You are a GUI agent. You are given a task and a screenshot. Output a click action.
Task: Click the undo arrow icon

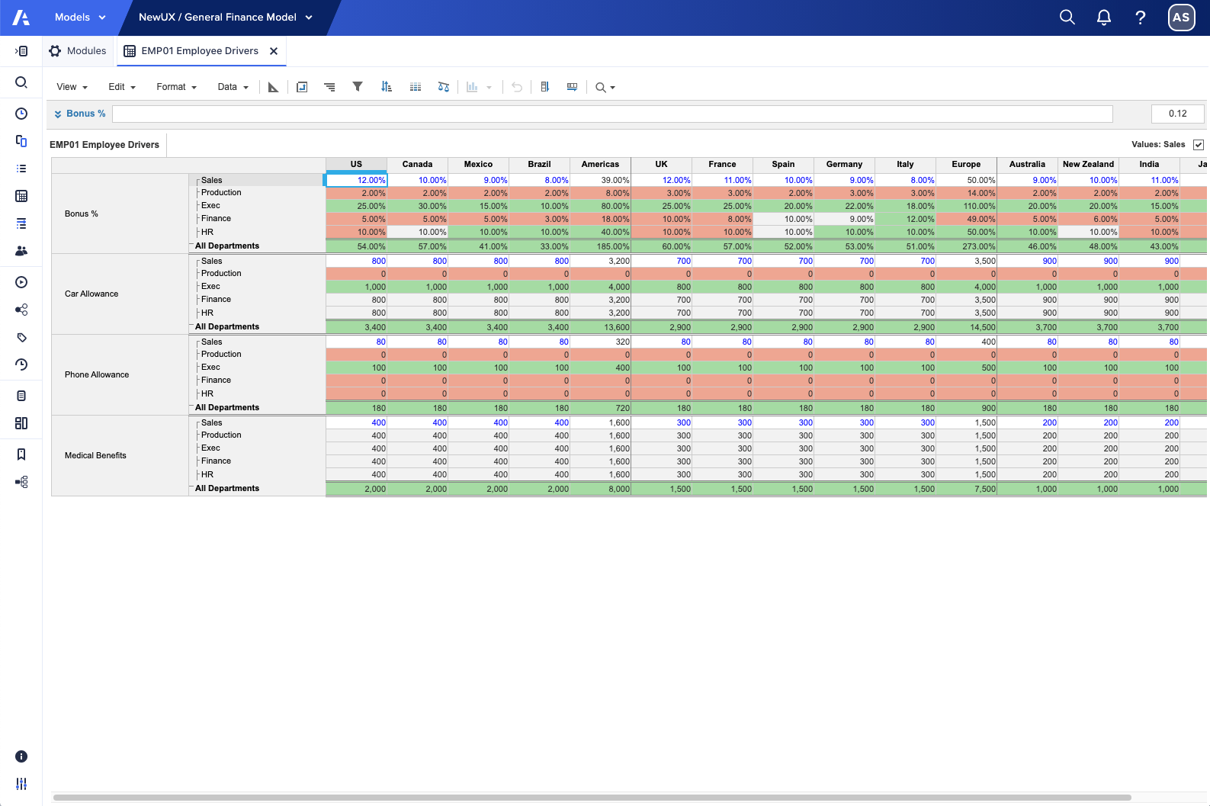click(x=517, y=87)
